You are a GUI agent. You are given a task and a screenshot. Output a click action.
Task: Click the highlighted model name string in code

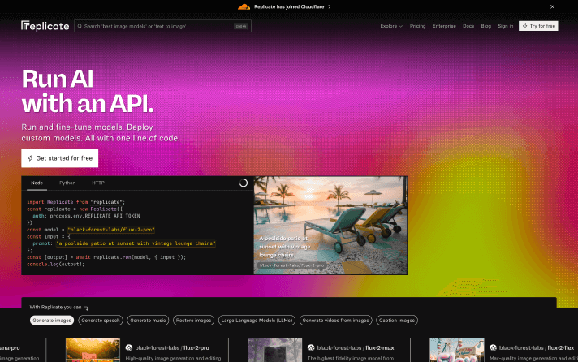point(111,230)
